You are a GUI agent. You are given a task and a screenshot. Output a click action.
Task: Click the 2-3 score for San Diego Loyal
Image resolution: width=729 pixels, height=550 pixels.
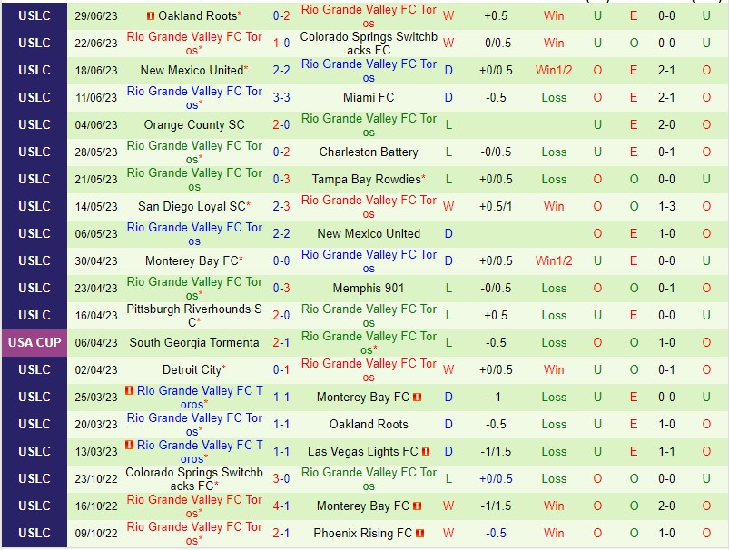281,206
